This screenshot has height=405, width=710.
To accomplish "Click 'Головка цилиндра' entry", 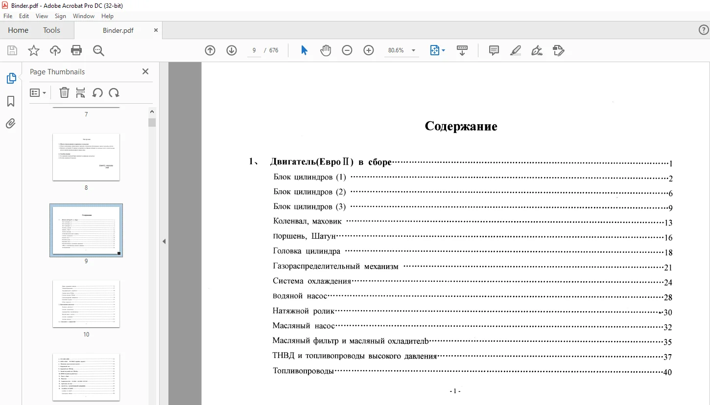I will (307, 251).
